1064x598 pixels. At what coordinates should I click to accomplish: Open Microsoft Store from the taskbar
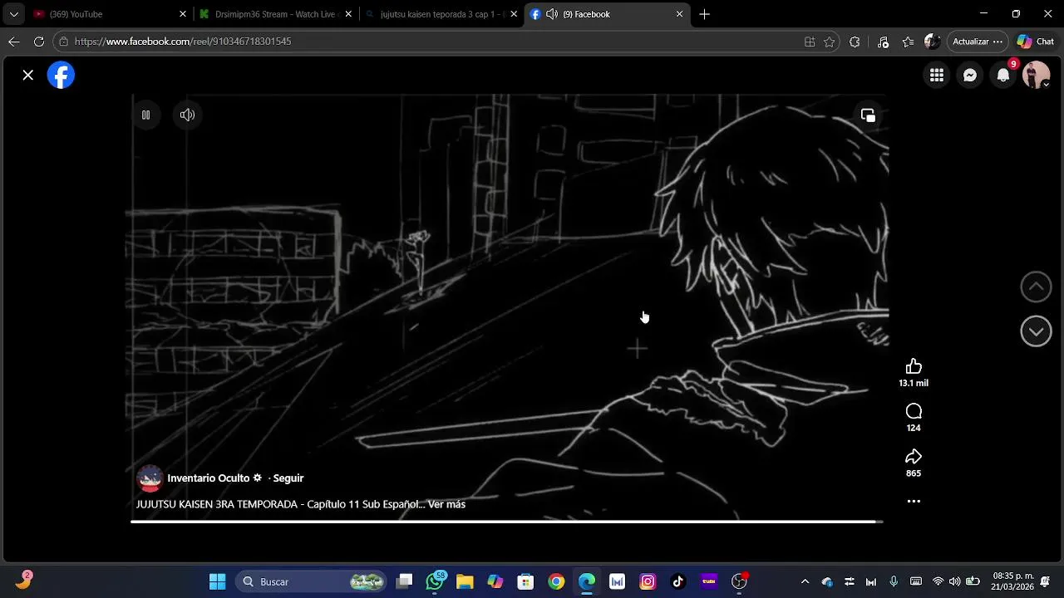click(x=525, y=581)
